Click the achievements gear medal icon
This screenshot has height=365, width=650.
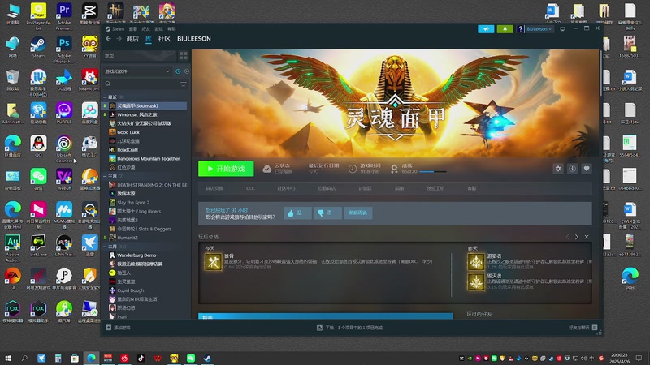pos(394,169)
